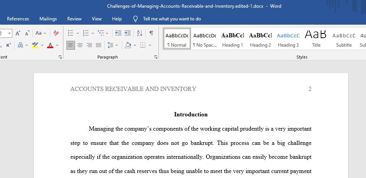Screen dimensions: 366x178
Task: Clear all formatting with the eraser icon
Action: point(56,33)
